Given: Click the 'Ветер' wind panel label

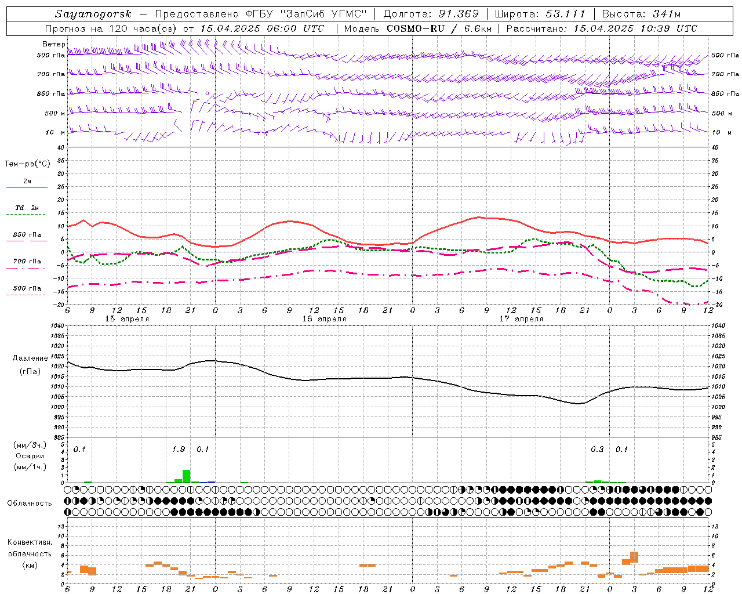Looking at the screenshot, I should pyautogui.click(x=53, y=44).
